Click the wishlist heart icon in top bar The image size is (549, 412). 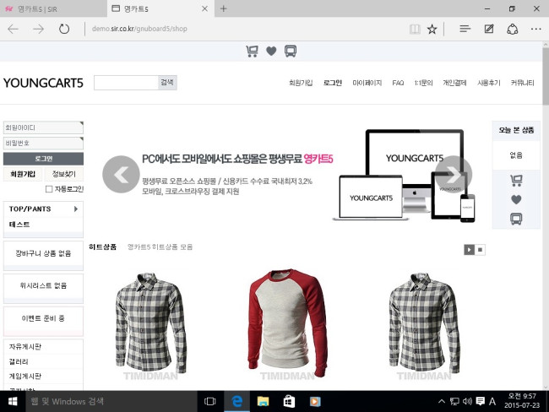271,51
